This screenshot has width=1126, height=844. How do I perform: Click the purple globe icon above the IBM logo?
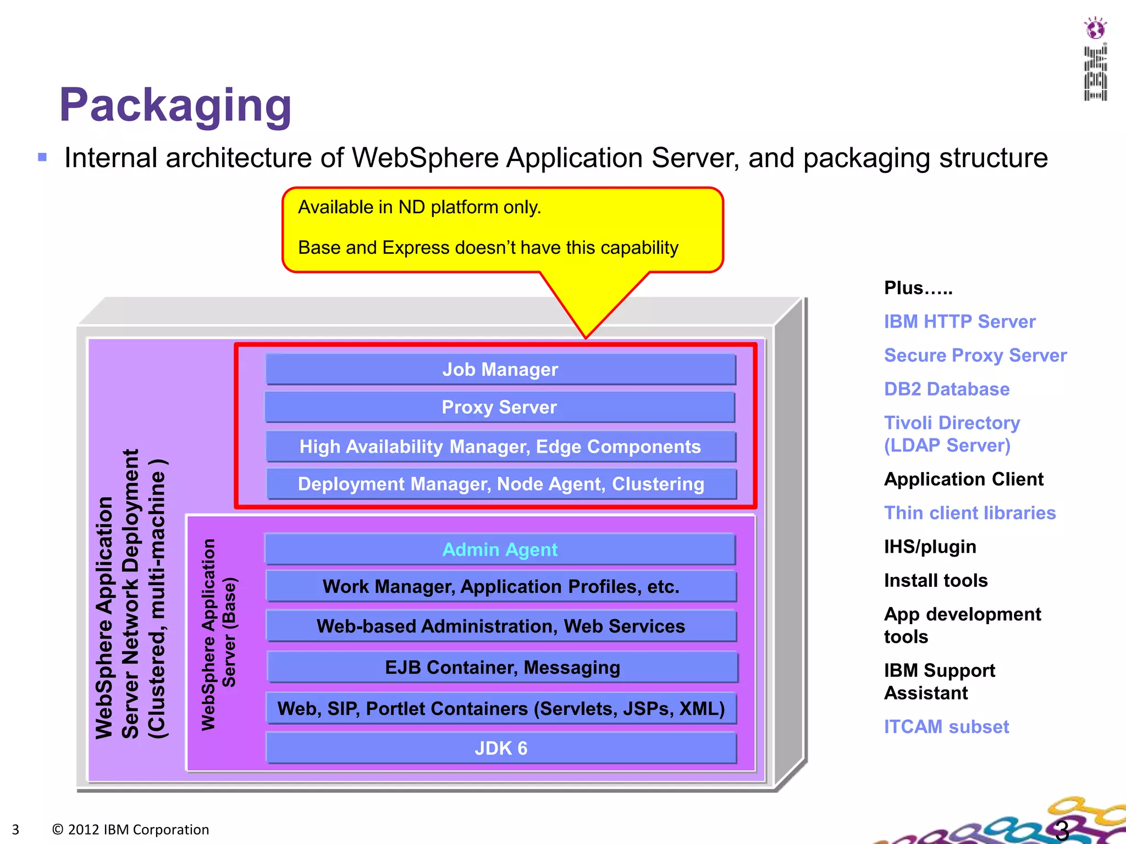click(1095, 29)
